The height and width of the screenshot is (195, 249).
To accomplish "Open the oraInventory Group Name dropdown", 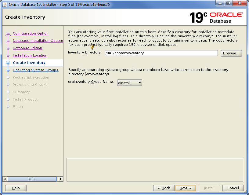I will [x=130, y=83].
